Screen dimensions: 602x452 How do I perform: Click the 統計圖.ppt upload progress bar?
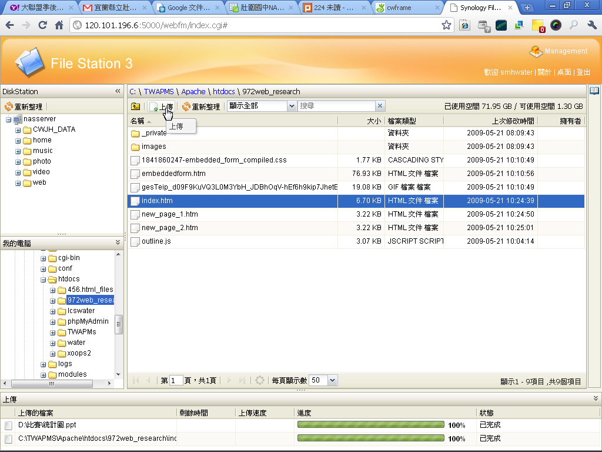[370, 424]
